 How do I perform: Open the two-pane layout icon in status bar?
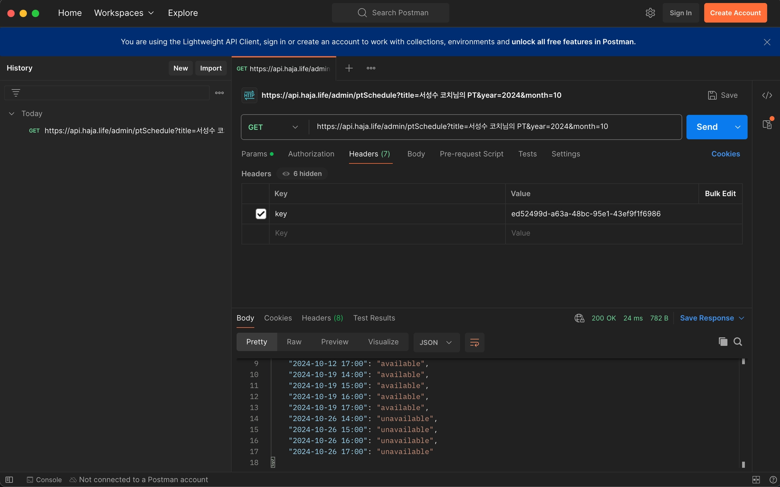[756, 480]
